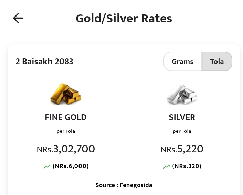Click the green trend arrow under gold price
Screen dimensions: 243x195
(x=47, y=166)
